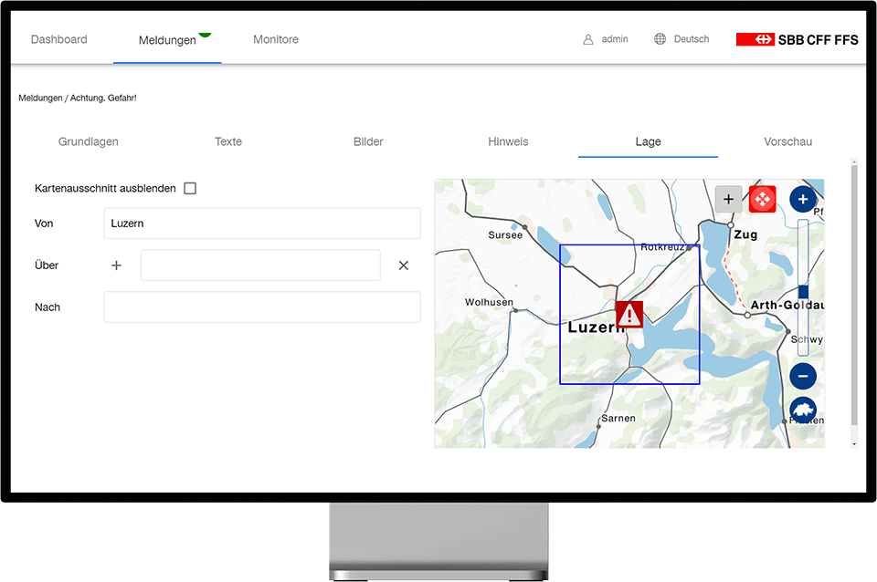This screenshot has width=877, height=582.
Task: Open Dashboard in the top navigation
Action: [59, 39]
